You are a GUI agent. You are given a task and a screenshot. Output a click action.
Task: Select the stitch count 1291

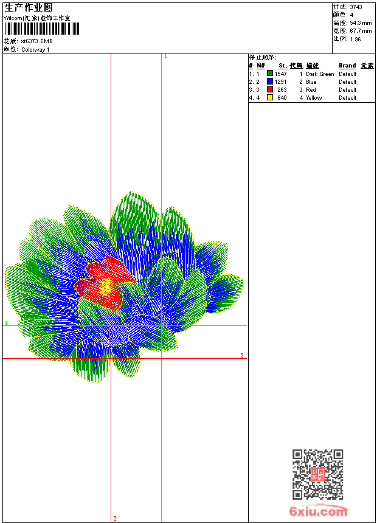pos(280,81)
